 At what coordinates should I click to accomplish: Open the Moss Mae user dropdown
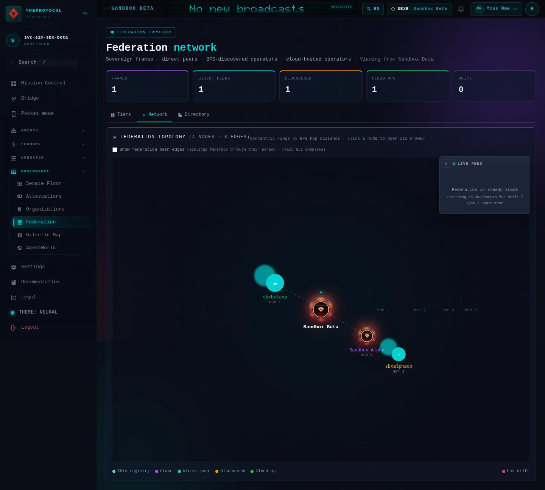[496, 9]
